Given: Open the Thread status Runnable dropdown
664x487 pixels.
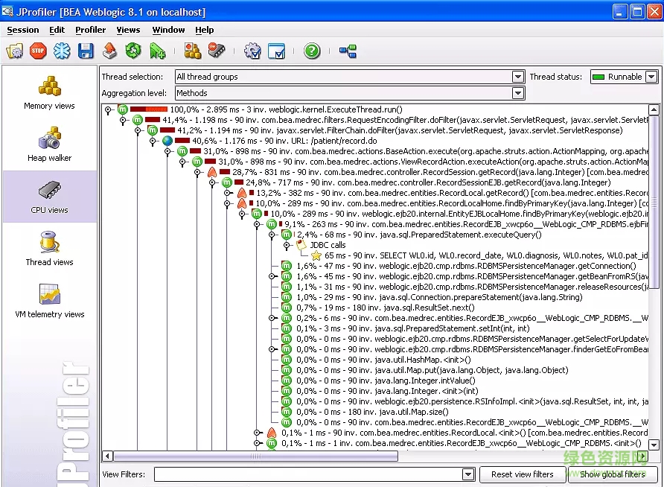Looking at the screenshot, I should click(x=651, y=77).
